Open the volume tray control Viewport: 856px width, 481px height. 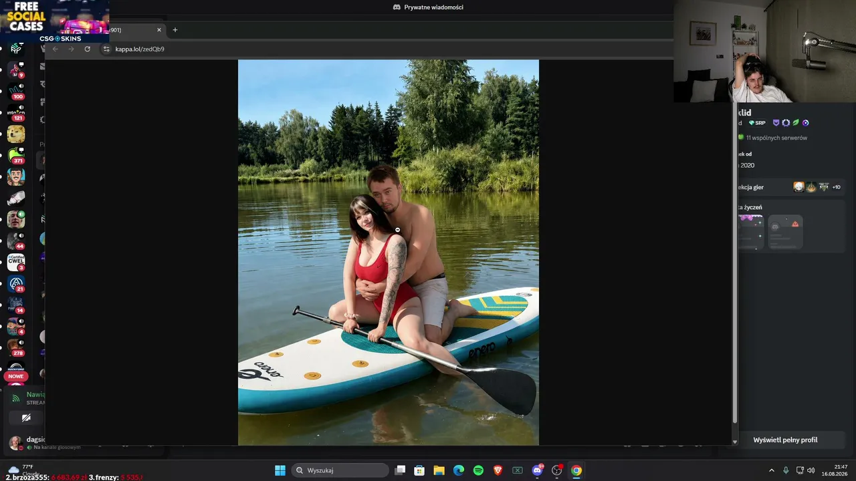pos(811,470)
